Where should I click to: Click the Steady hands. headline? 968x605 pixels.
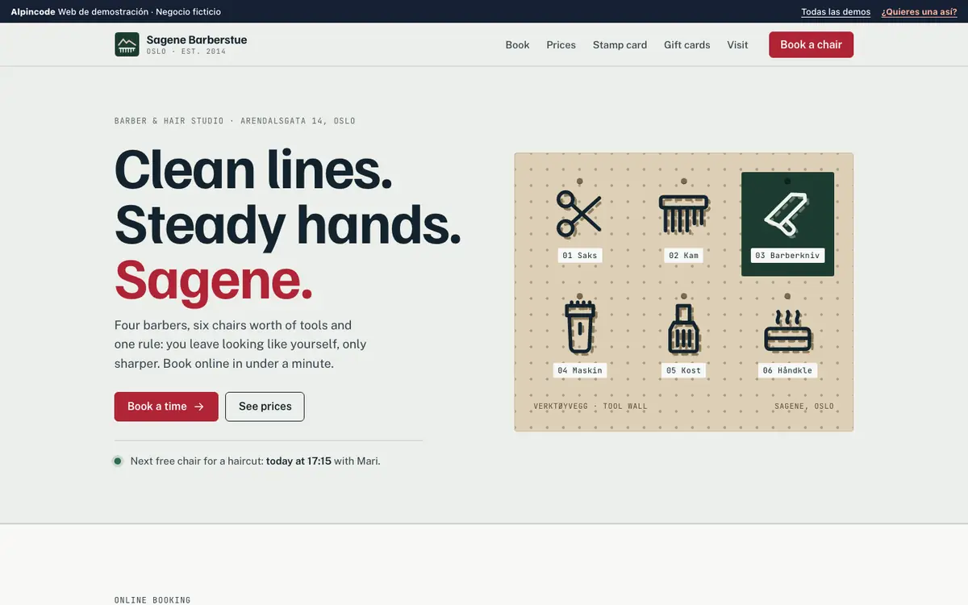point(288,224)
